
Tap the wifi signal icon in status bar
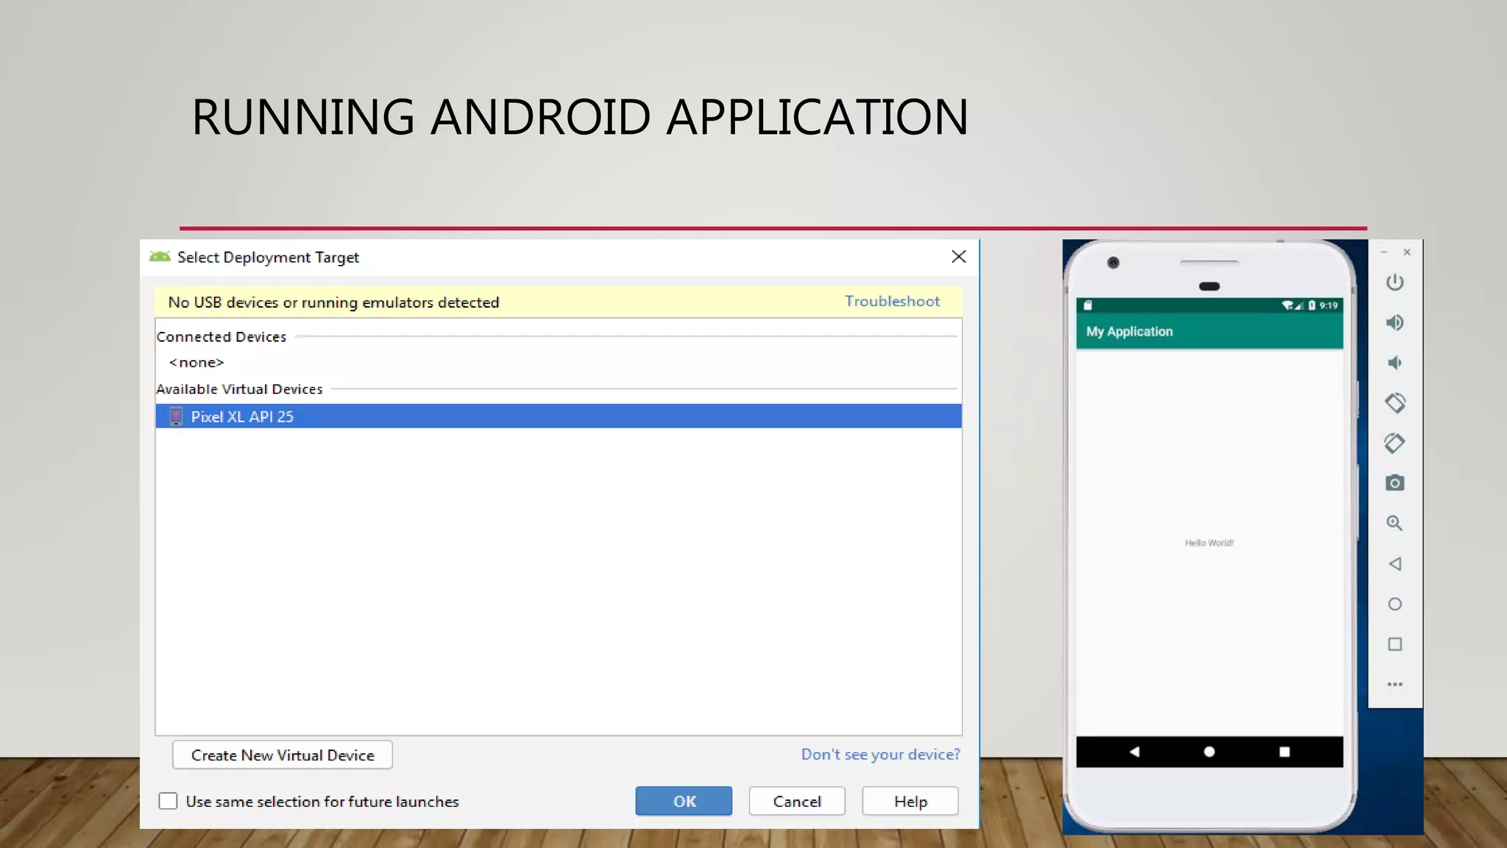click(x=1287, y=305)
